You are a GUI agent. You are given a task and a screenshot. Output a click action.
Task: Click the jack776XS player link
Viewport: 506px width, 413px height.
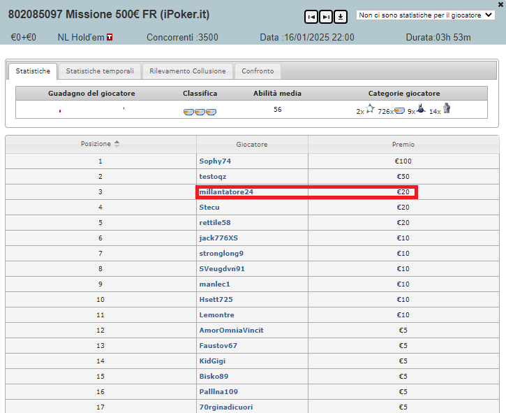(218, 238)
